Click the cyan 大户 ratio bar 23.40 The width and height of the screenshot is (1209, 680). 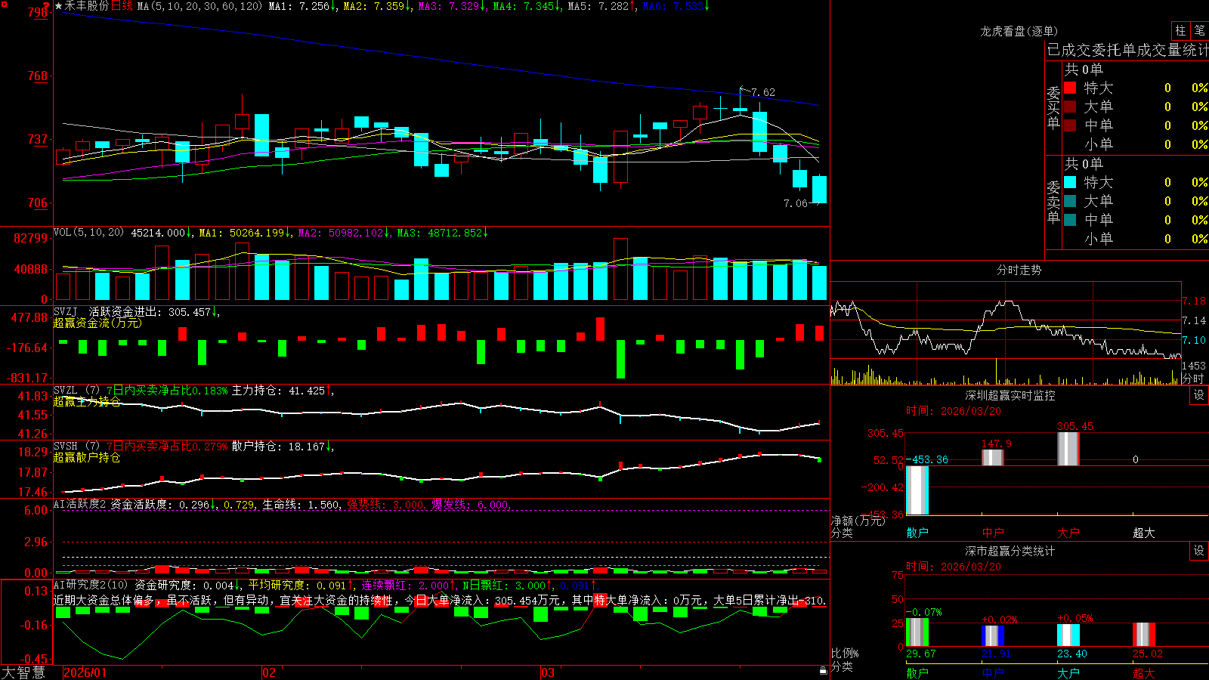[1068, 635]
